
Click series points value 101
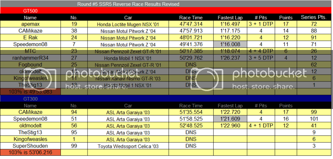[x=313, y=119]
